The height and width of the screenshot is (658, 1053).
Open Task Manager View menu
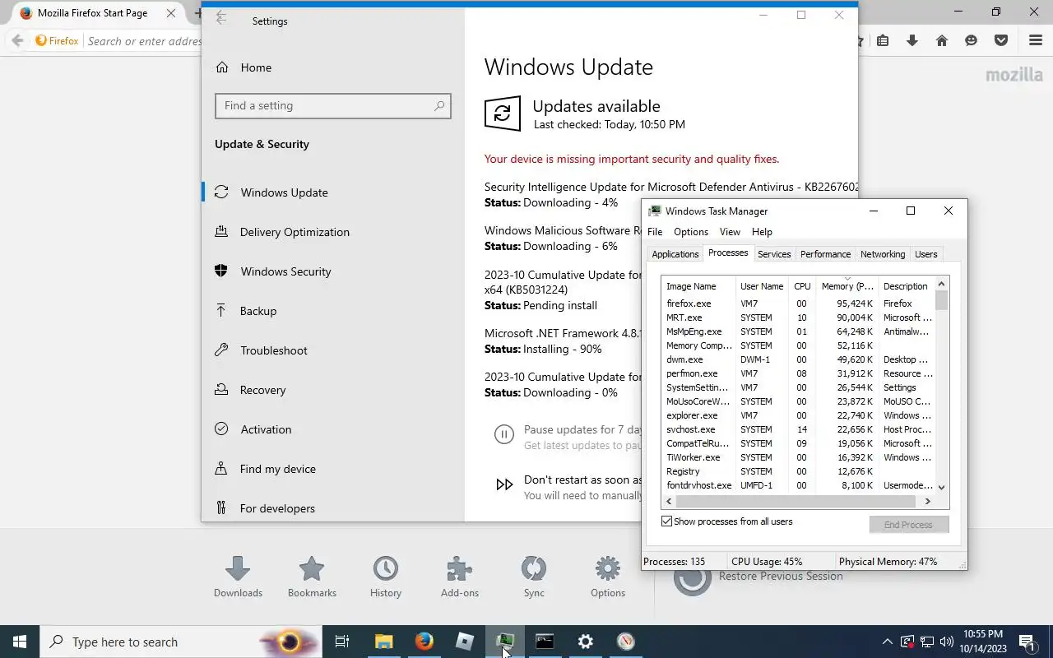(730, 232)
